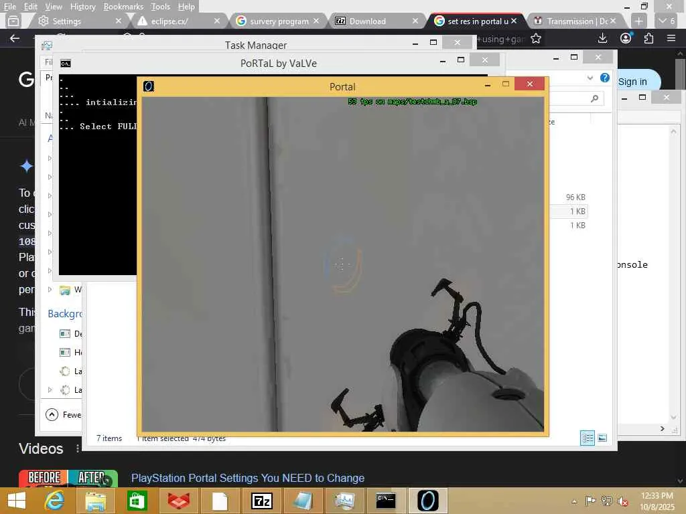The width and height of the screenshot is (686, 514).
Task: Open the Firefox hamburger application menu
Action: (671, 38)
